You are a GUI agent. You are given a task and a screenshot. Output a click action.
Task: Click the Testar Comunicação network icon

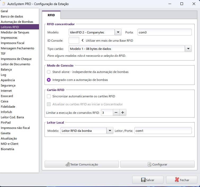click(x=68, y=164)
